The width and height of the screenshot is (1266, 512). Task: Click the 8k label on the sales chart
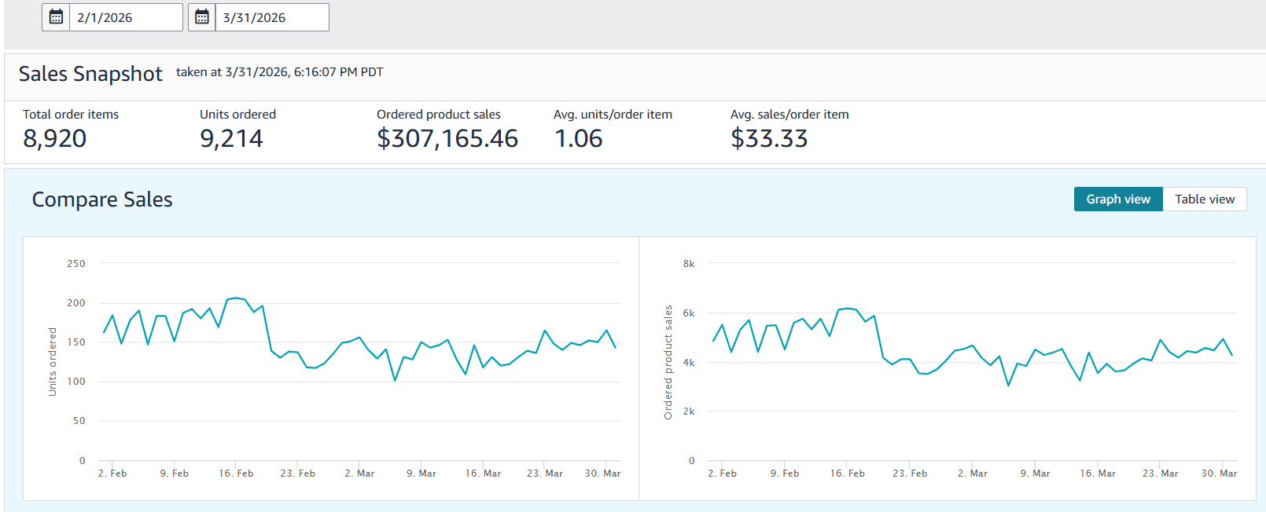tap(689, 264)
